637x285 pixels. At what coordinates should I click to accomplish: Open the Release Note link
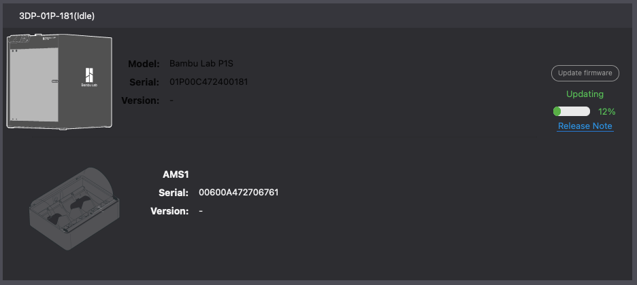tap(585, 126)
